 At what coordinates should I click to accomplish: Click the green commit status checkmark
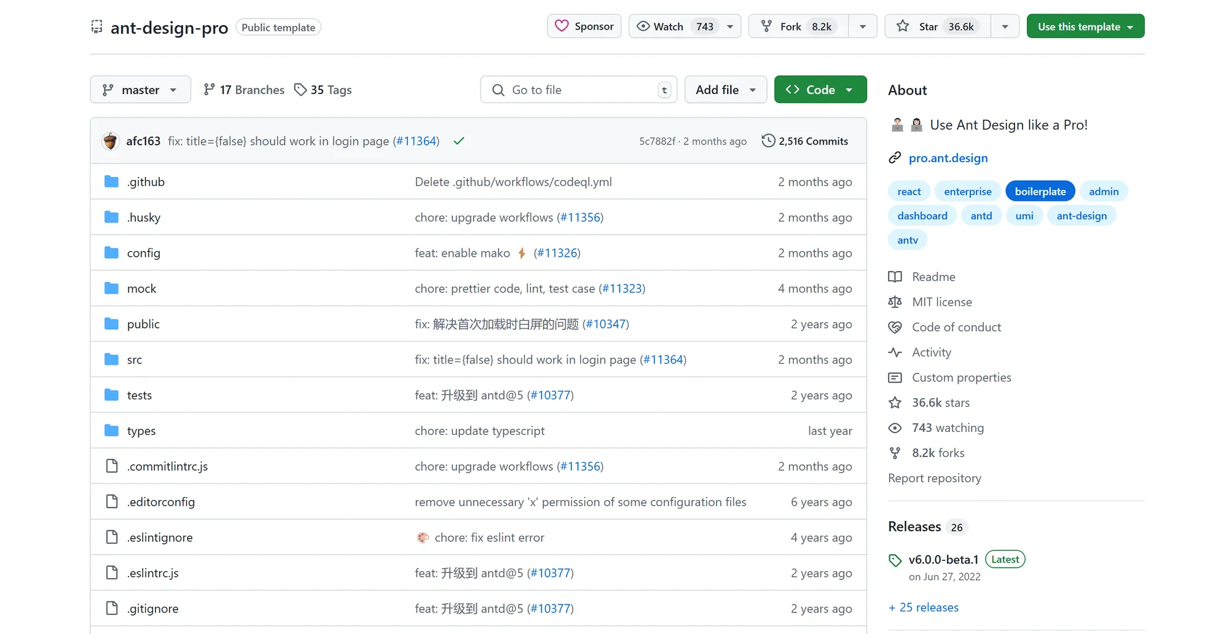[x=458, y=141]
